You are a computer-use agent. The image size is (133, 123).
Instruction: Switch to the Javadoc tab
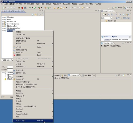tap(57, 75)
